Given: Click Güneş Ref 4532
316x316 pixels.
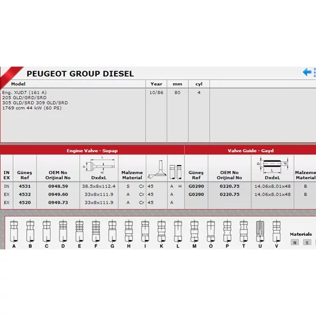Looking at the screenshot, I should 25,194.
